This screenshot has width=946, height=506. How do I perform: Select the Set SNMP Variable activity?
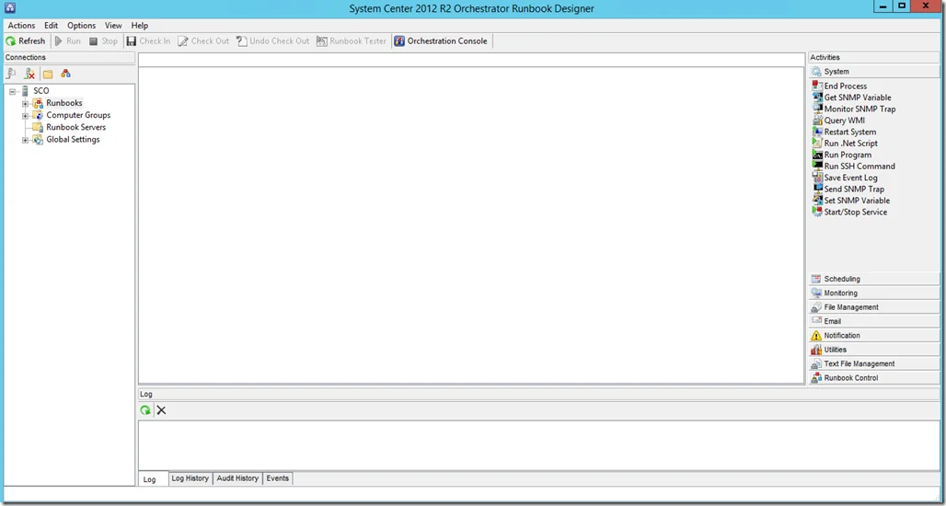click(x=857, y=201)
